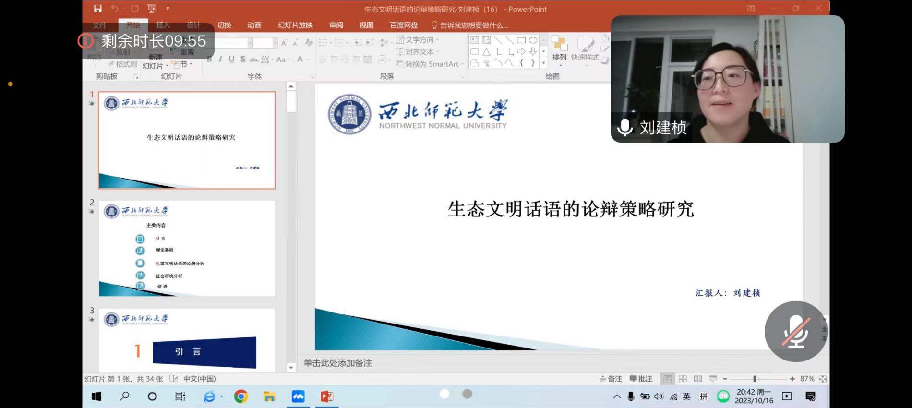Click the Comments (批注) status bar icon
Viewport: 912px width, 408px height.
641,379
